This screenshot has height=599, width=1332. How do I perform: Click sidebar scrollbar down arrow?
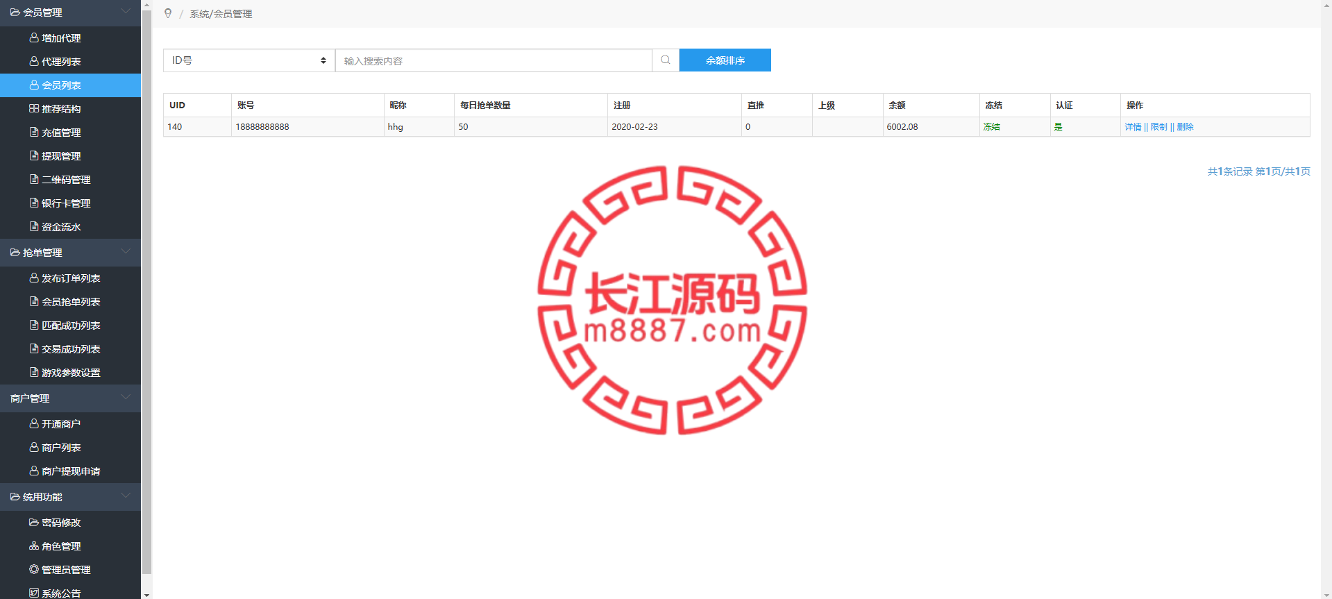point(146,595)
